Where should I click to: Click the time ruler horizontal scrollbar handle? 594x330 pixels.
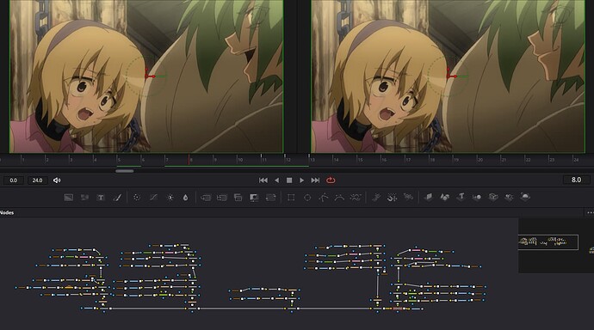coord(125,171)
